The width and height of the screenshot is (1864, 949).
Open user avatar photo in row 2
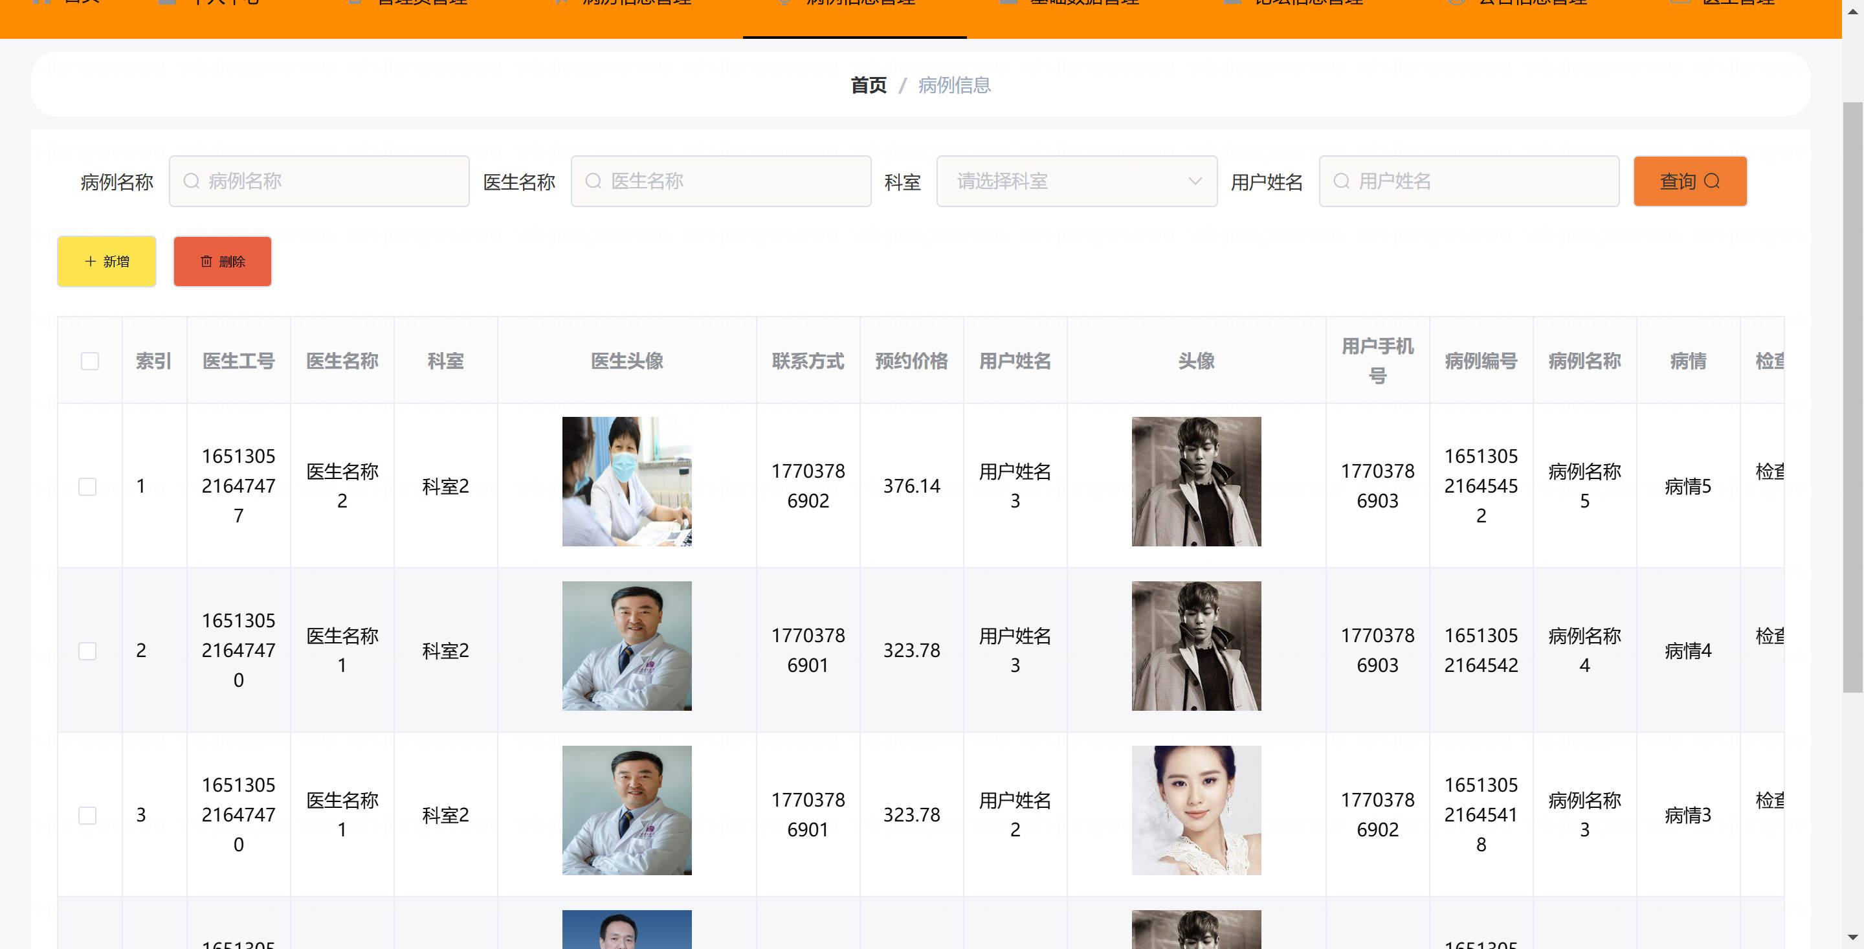pos(1196,645)
